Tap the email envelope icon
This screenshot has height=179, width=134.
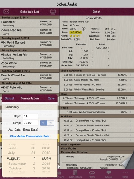[x=6, y=12]
